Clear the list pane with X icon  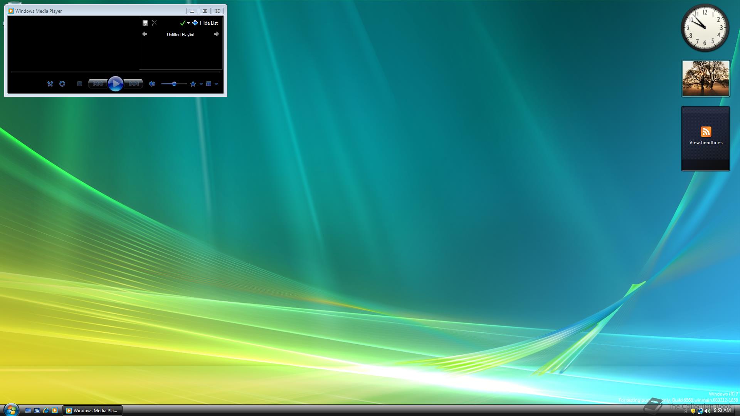click(x=154, y=23)
